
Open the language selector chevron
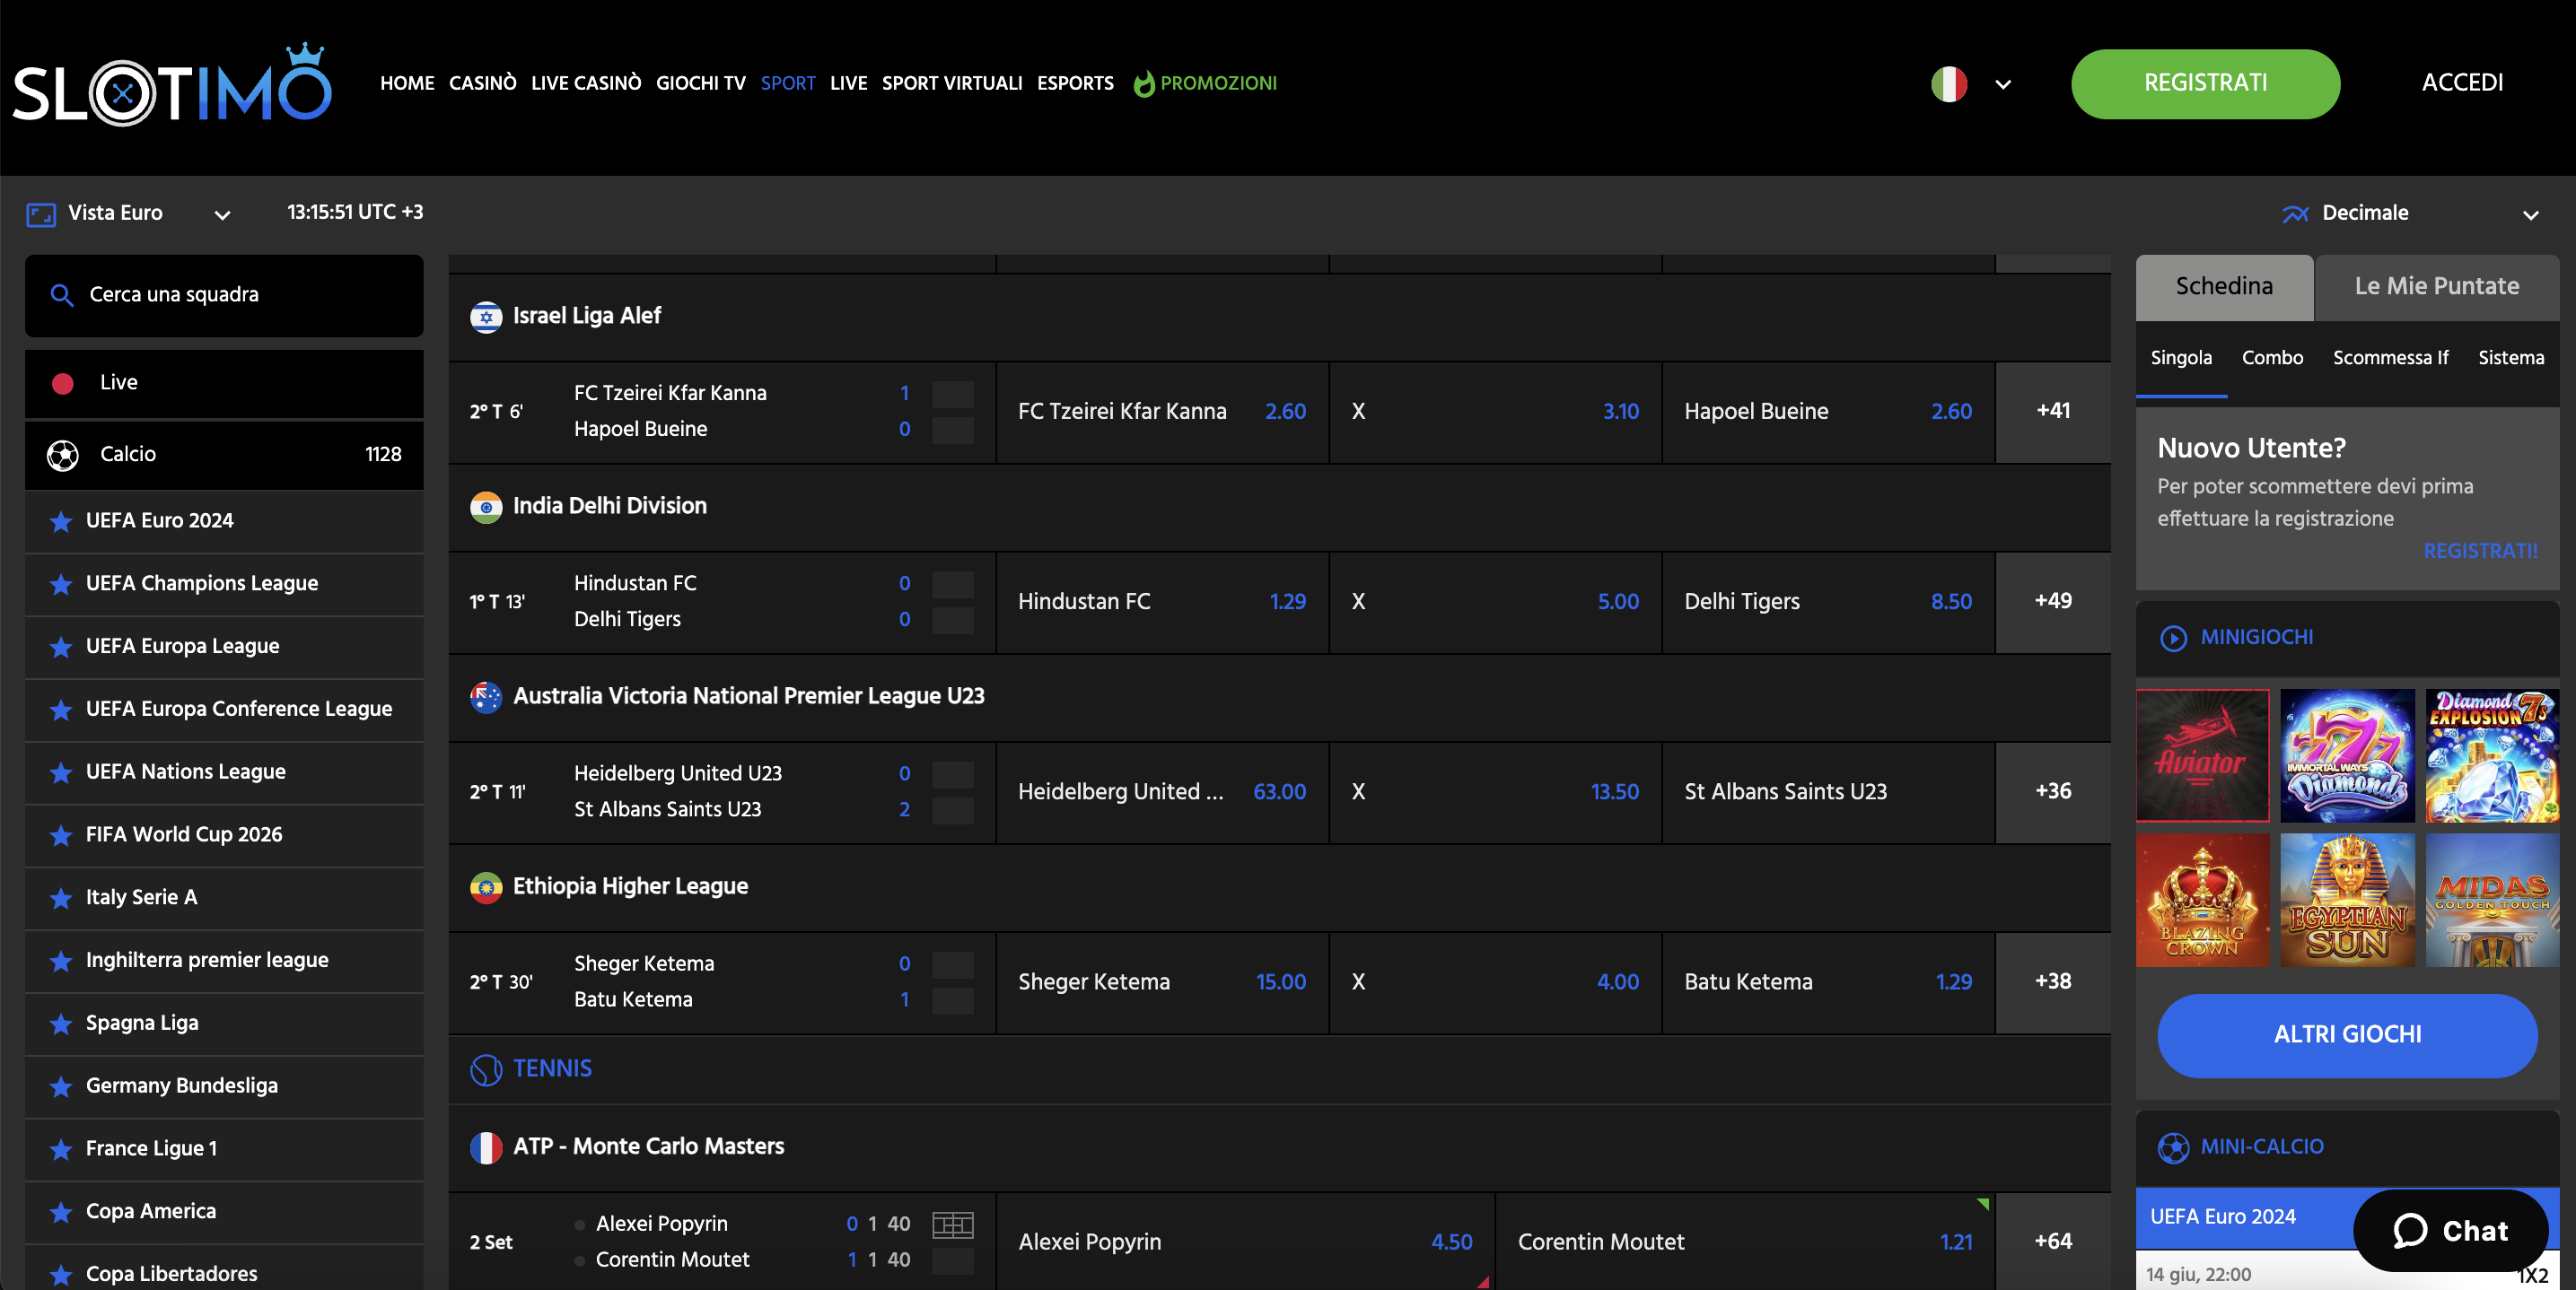click(x=2003, y=85)
